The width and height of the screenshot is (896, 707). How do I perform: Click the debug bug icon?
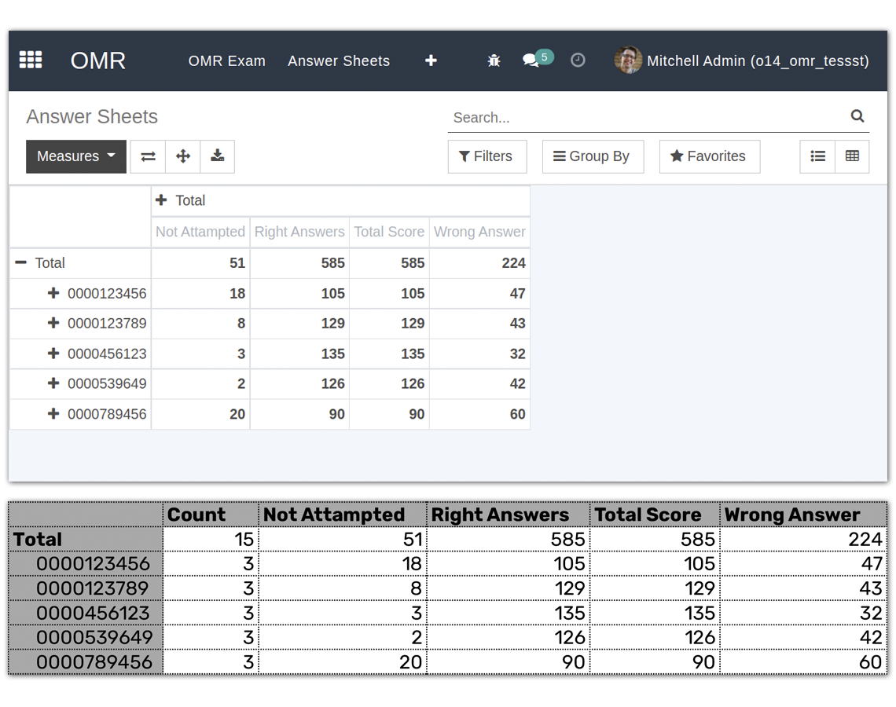(x=494, y=60)
